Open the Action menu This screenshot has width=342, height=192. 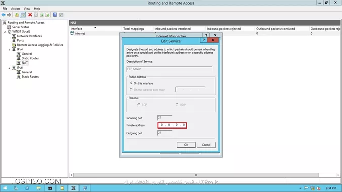pyautogui.click(x=15, y=8)
